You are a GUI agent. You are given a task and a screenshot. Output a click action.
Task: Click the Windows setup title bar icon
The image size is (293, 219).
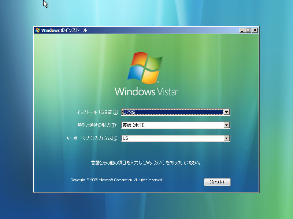click(37, 30)
